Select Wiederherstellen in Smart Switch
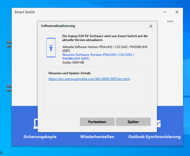 click(x=97, y=137)
